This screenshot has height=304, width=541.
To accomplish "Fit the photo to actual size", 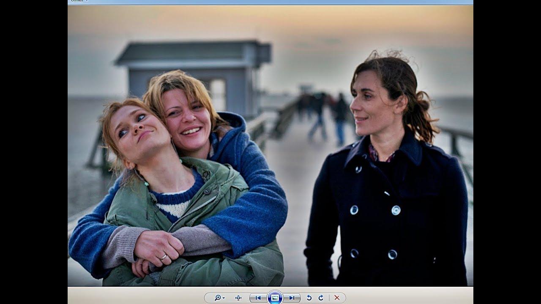I will [x=238, y=298].
